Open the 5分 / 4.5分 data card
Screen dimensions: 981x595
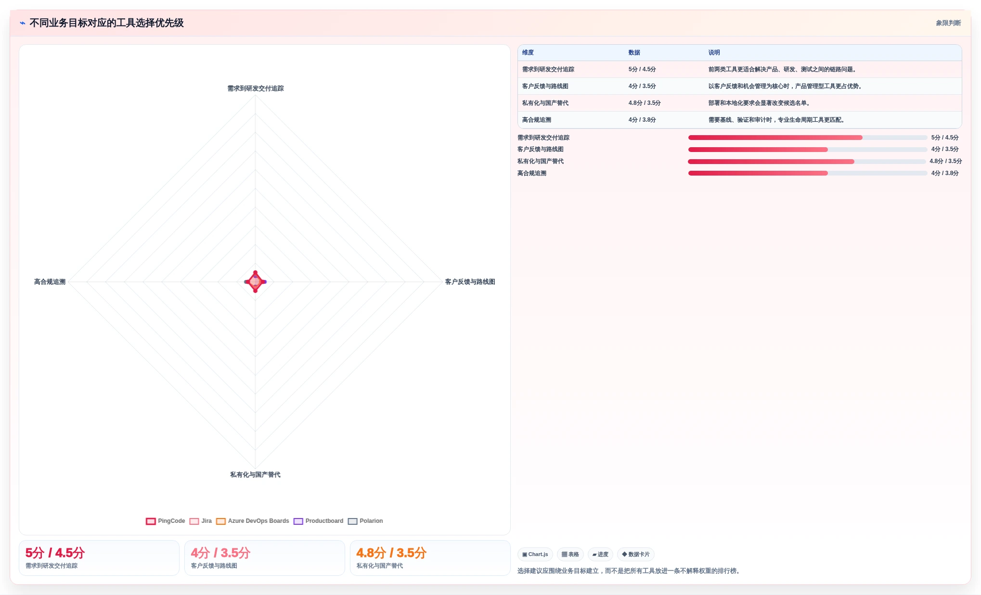click(99, 558)
